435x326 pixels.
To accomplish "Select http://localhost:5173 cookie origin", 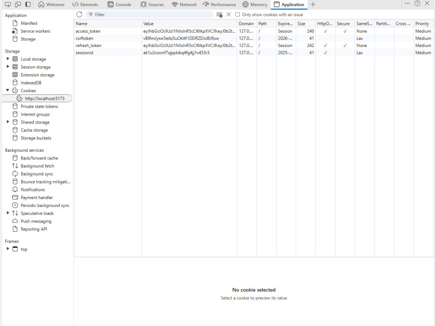I will (x=37, y=98).
